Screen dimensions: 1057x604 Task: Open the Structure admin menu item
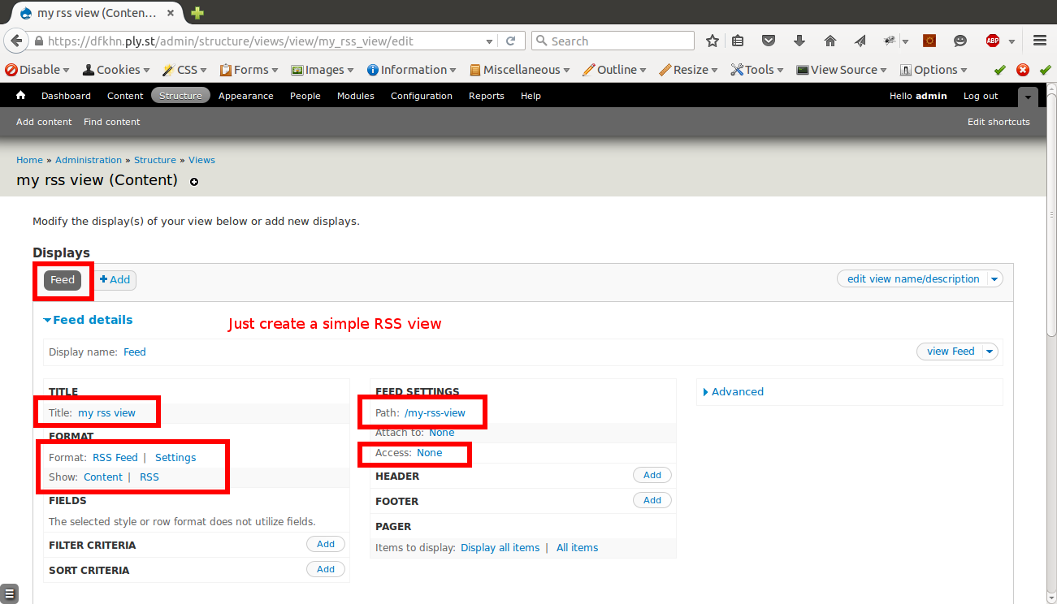(180, 96)
